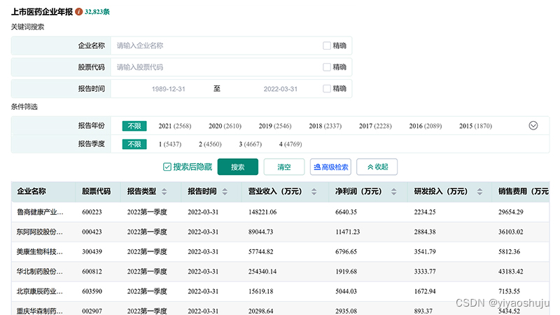Select revenue value 148221.06
Image resolution: width=560 pixels, height=315 pixels.
[x=262, y=212]
